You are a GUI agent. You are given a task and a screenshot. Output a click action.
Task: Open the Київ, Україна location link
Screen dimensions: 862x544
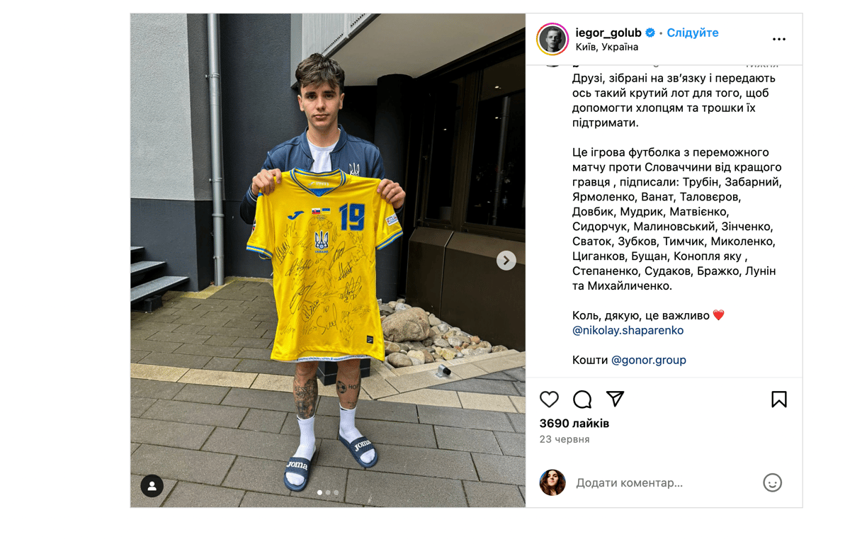pyautogui.click(x=607, y=47)
